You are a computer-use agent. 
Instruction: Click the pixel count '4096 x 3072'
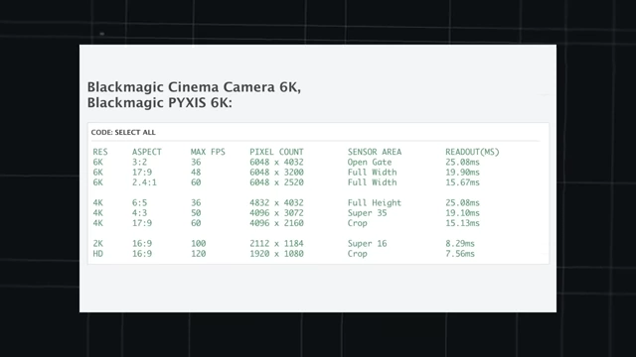click(276, 213)
